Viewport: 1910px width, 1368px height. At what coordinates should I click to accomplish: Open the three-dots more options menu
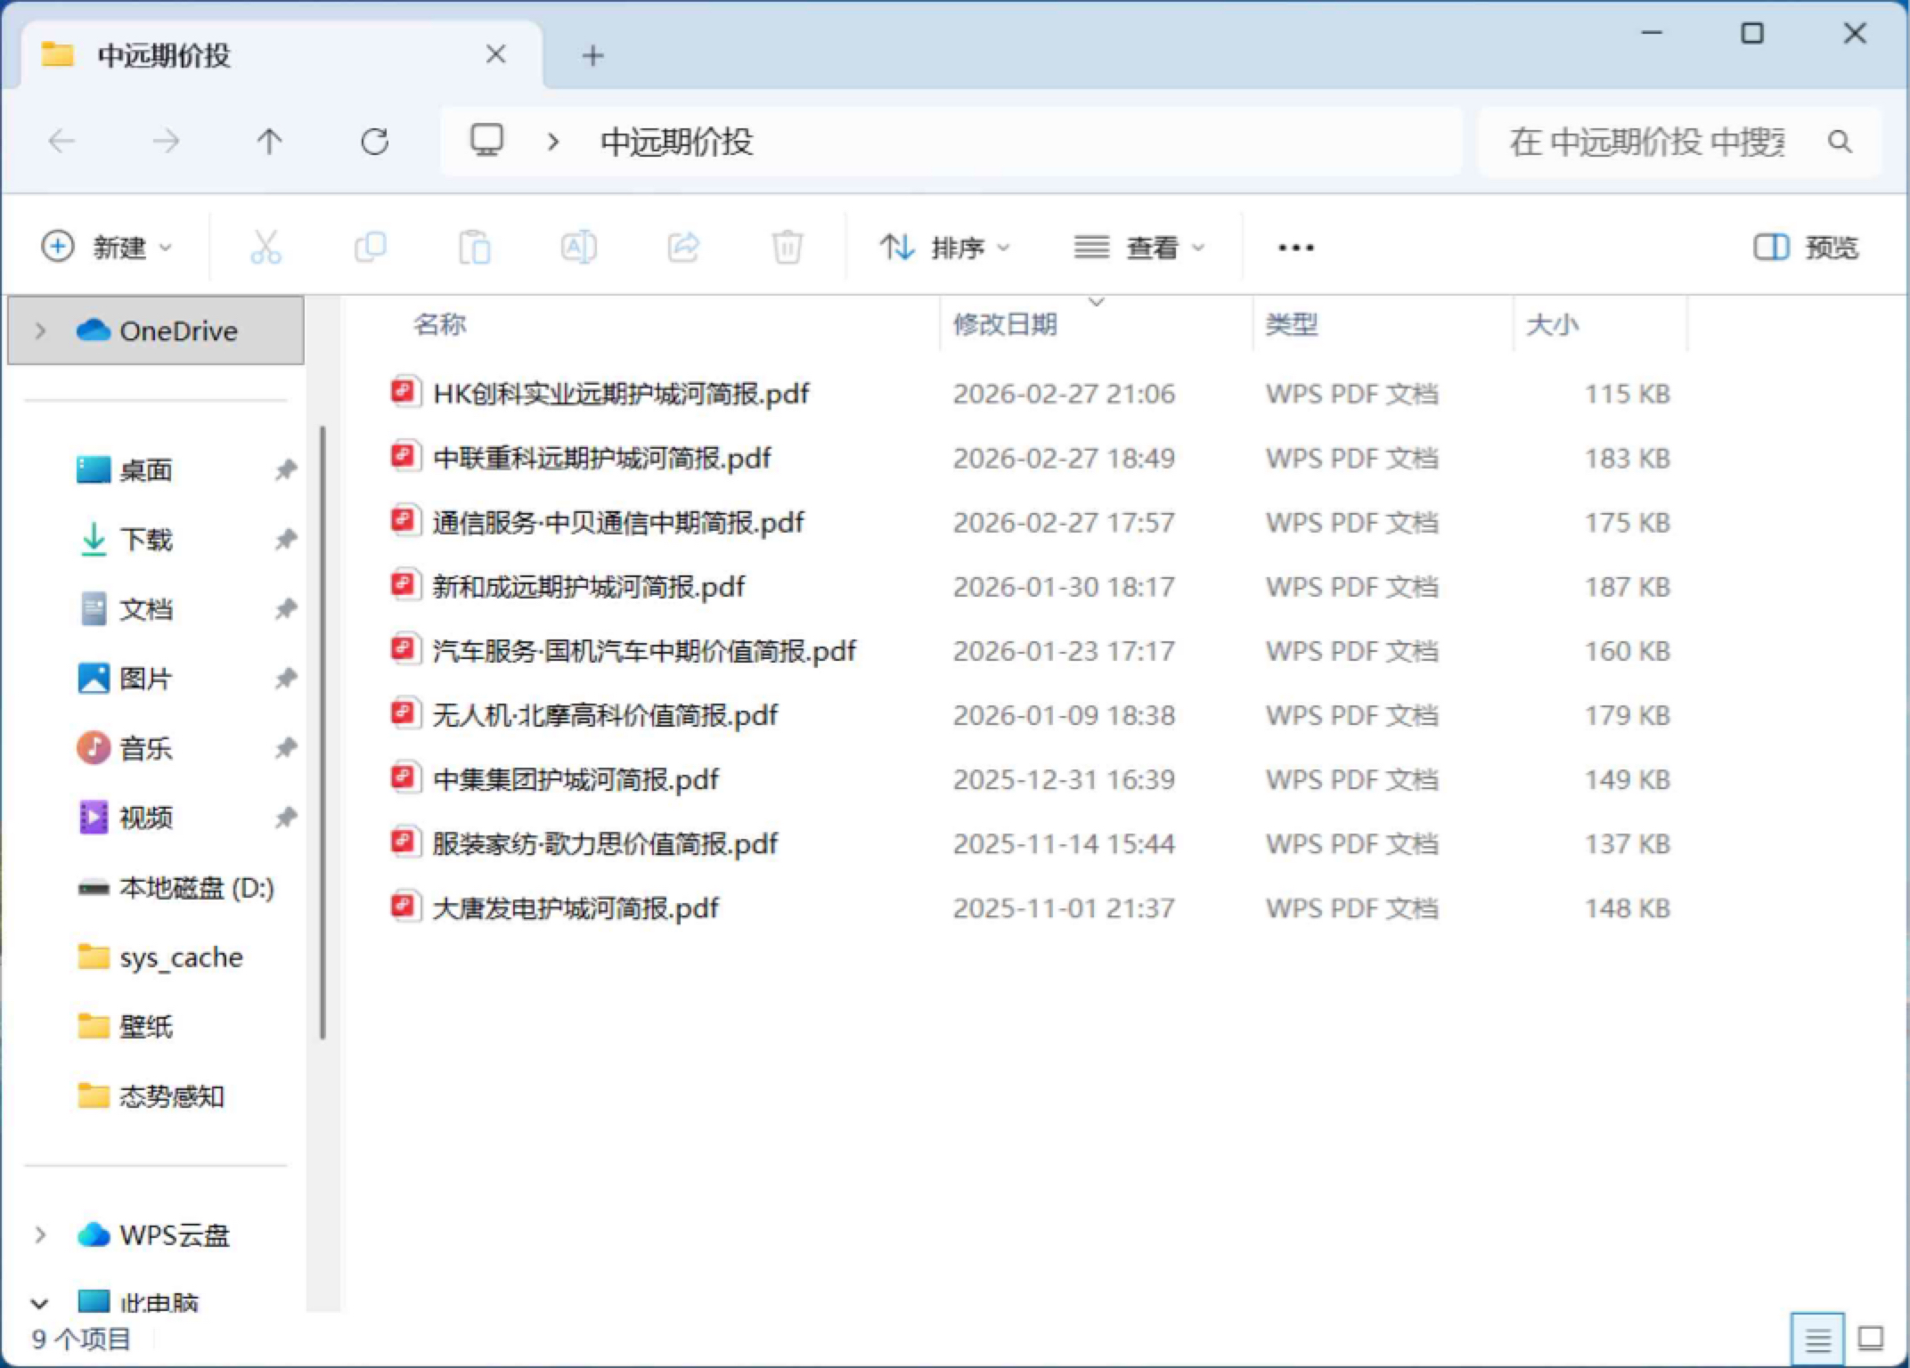click(1295, 248)
